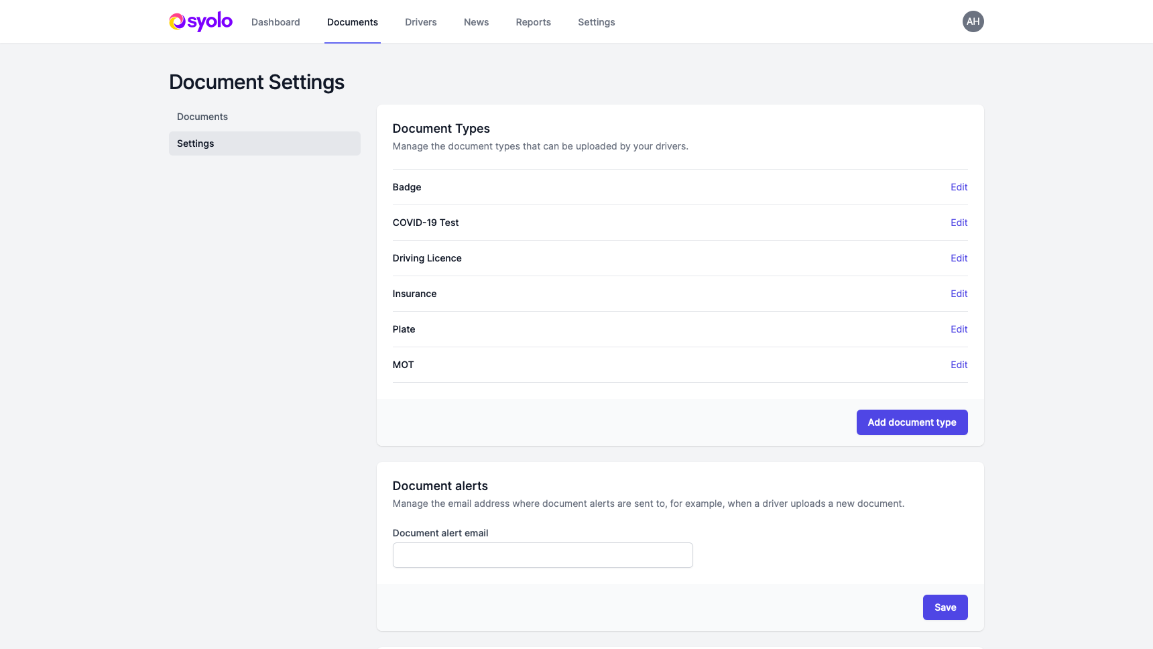Open the Reports tab

pos(533,22)
